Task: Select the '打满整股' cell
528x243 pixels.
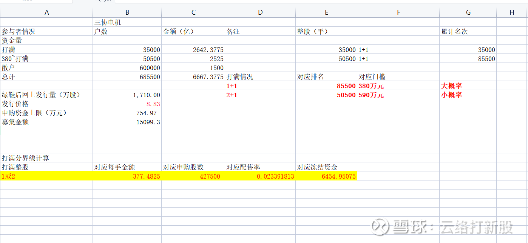Action: [x=46, y=167]
